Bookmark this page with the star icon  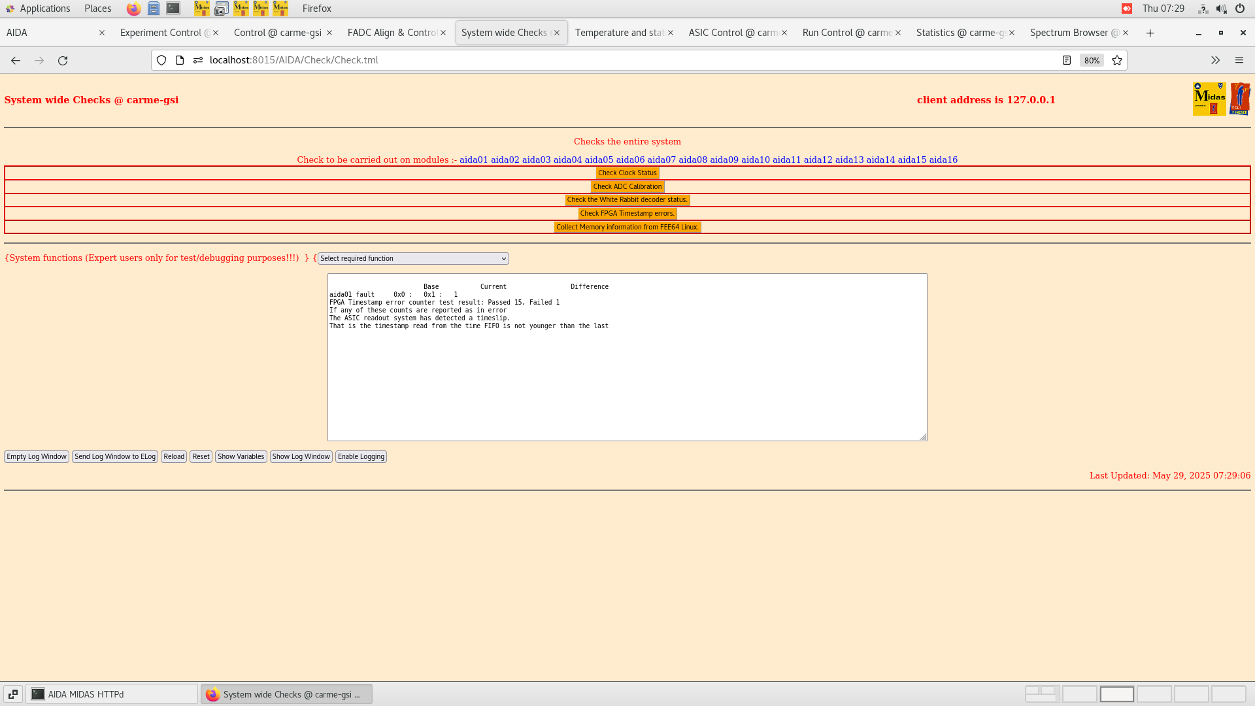pyautogui.click(x=1116, y=60)
